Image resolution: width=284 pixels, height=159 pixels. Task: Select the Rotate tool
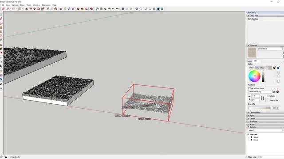pyautogui.click(x=39, y=9)
